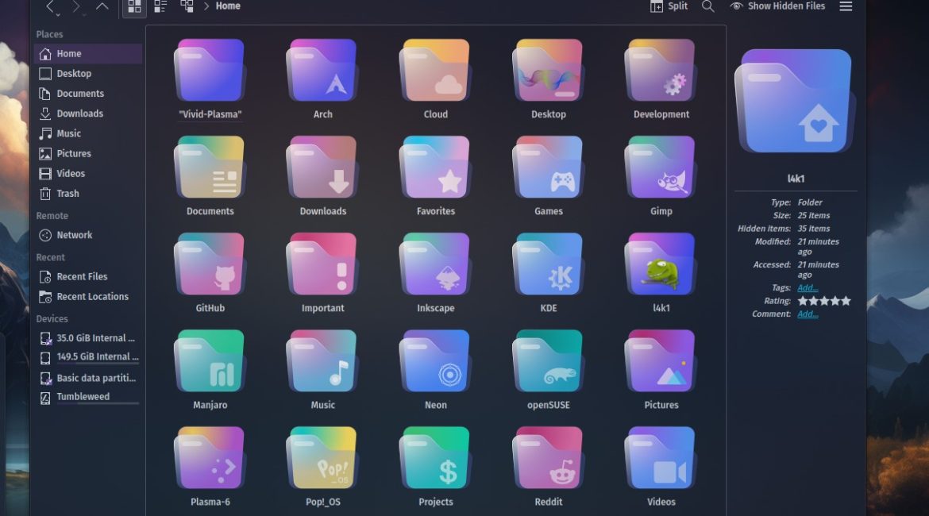Open the Inkscape folder
Viewport: 929px width, 516px height.
click(435, 271)
